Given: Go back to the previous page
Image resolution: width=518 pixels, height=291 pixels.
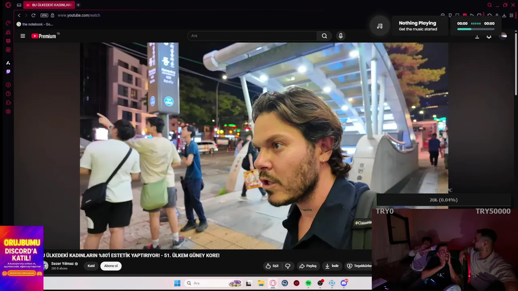Looking at the screenshot, I should click(19, 15).
